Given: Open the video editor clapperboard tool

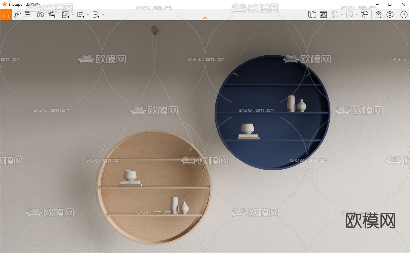Looking at the screenshot, I should coord(52,15).
